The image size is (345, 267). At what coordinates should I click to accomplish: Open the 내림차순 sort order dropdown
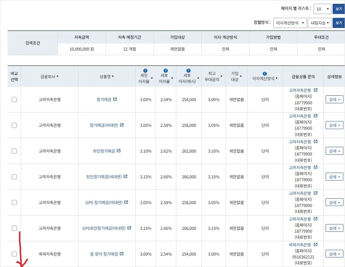pos(319,23)
